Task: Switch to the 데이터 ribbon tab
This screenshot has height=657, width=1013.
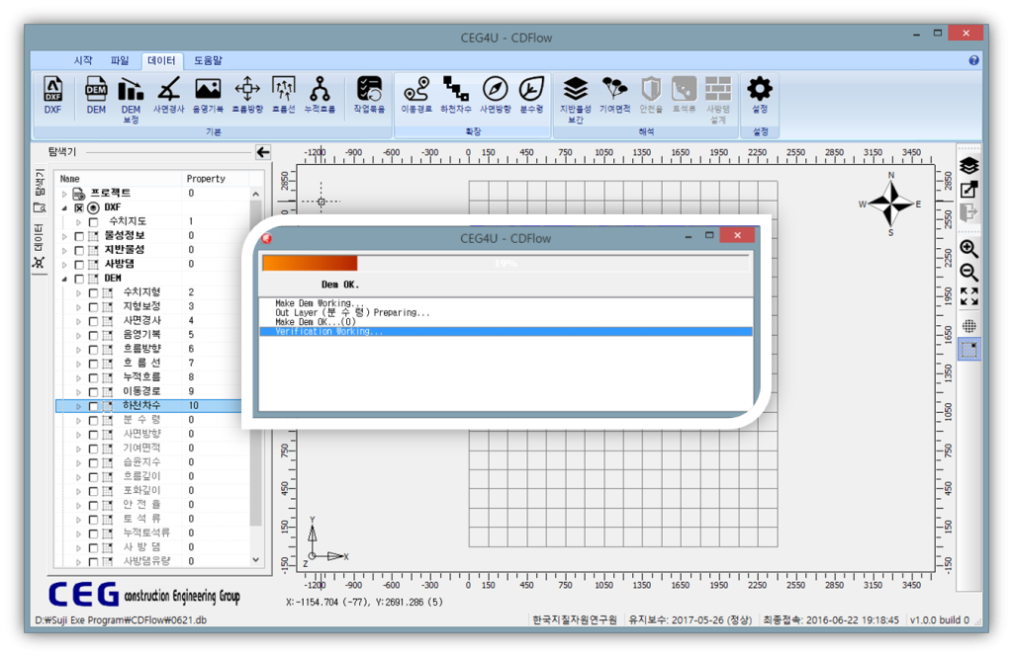Action: (x=161, y=60)
